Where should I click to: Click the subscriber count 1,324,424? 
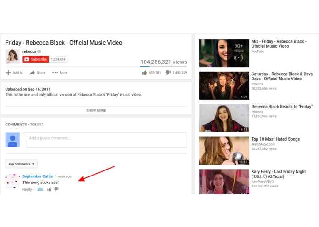pos(58,59)
